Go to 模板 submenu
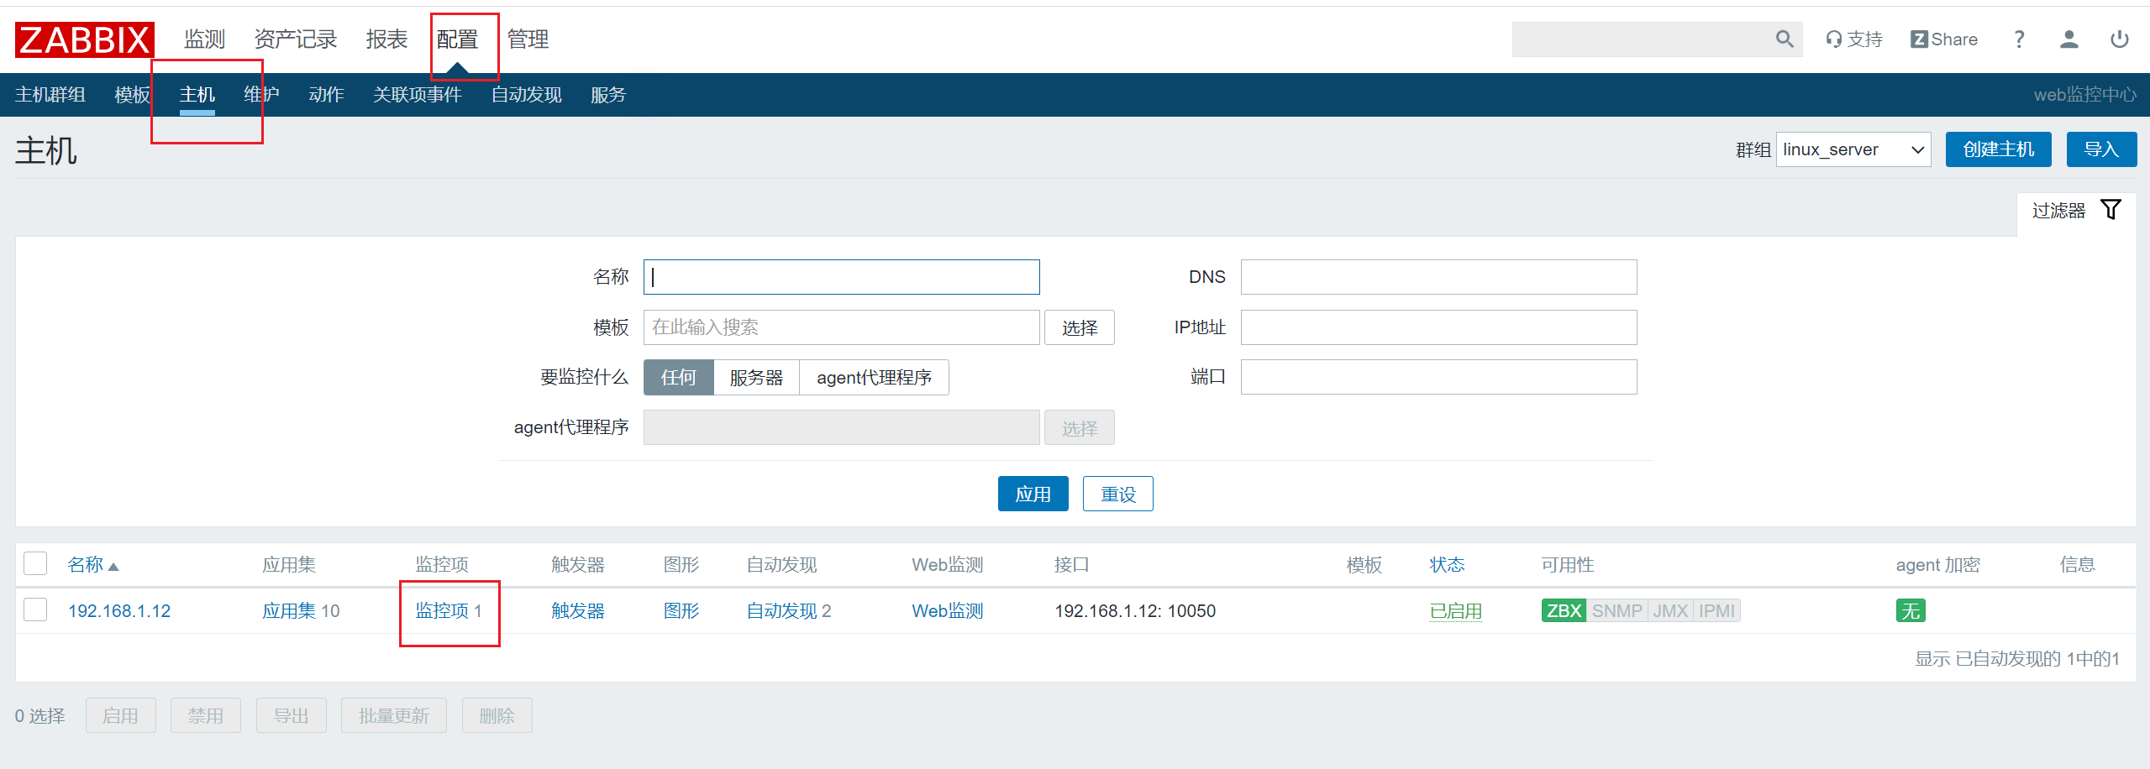The height and width of the screenshot is (769, 2150). point(132,95)
